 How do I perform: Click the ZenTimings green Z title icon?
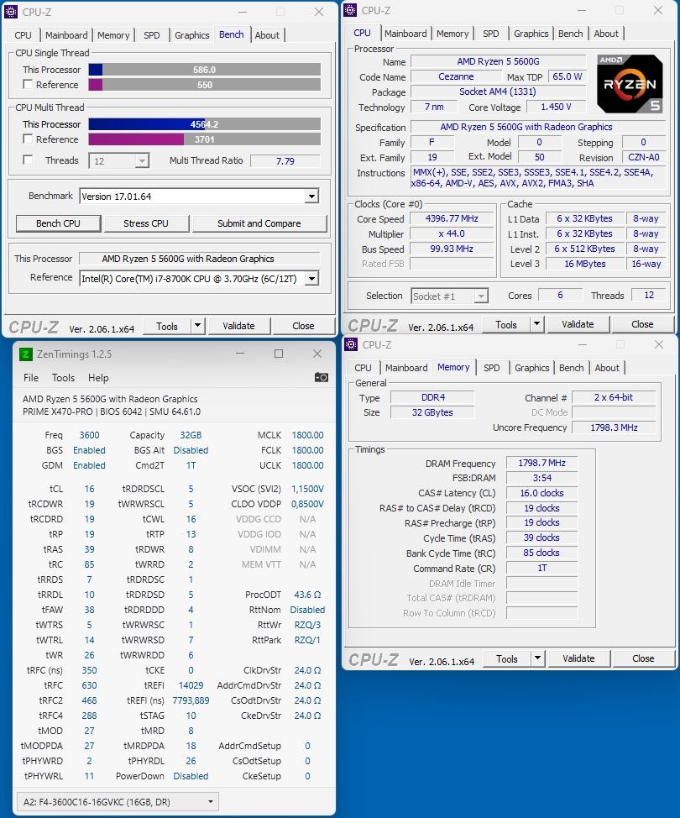coord(25,354)
